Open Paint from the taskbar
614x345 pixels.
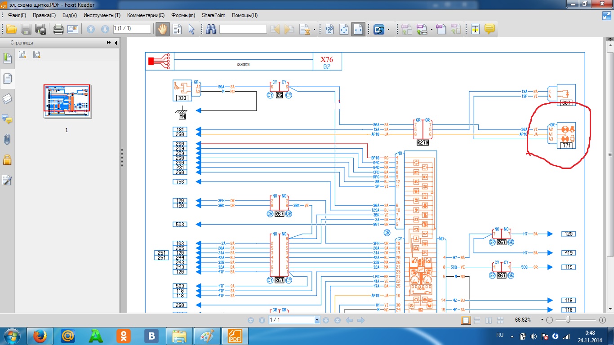pyautogui.click(x=207, y=336)
